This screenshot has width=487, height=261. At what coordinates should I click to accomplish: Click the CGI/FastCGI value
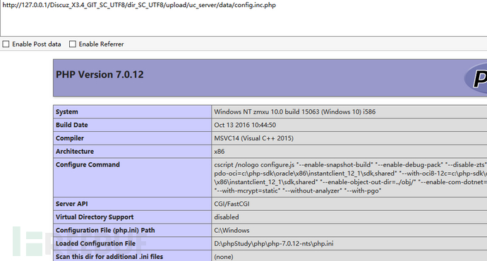(x=232, y=204)
